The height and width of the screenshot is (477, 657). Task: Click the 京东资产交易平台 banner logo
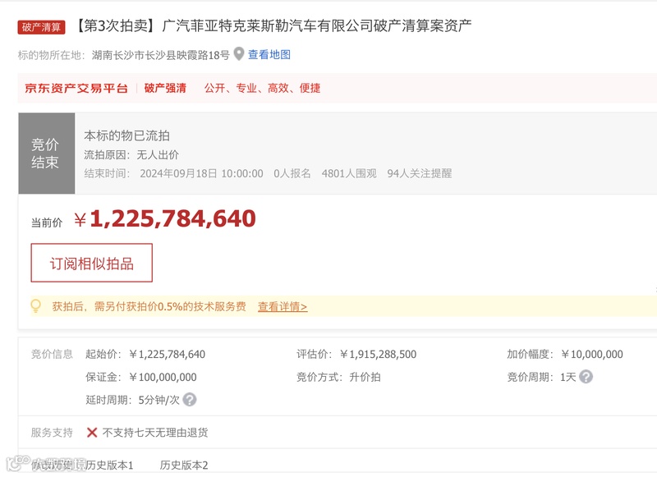coord(76,89)
